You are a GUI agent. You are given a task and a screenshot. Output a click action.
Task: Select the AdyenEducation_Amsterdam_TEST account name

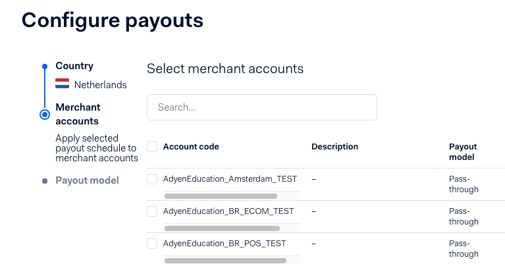click(x=230, y=179)
